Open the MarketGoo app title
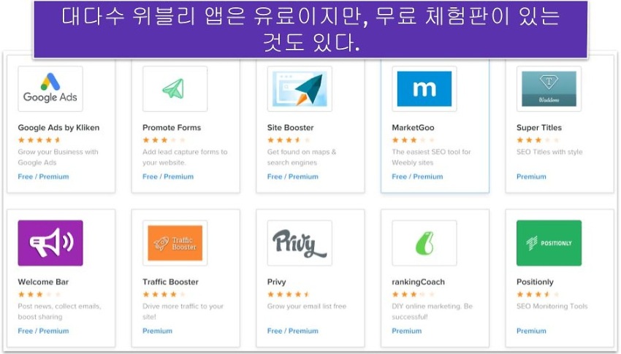Image resolution: width=621 pixels, height=354 pixels. click(413, 128)
